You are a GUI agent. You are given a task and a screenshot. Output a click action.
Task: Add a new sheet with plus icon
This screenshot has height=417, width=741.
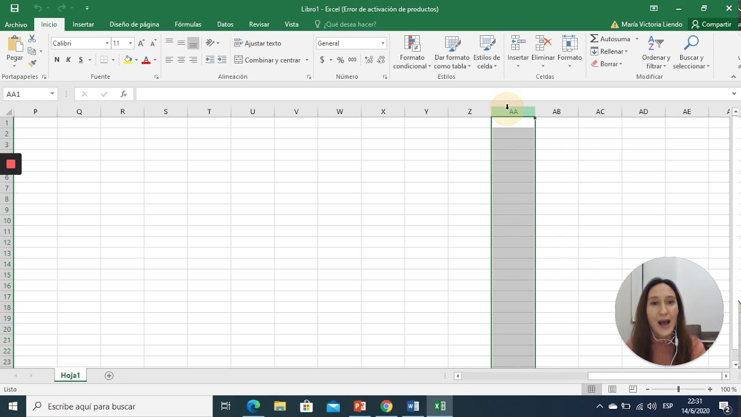[x=109, y=375]
